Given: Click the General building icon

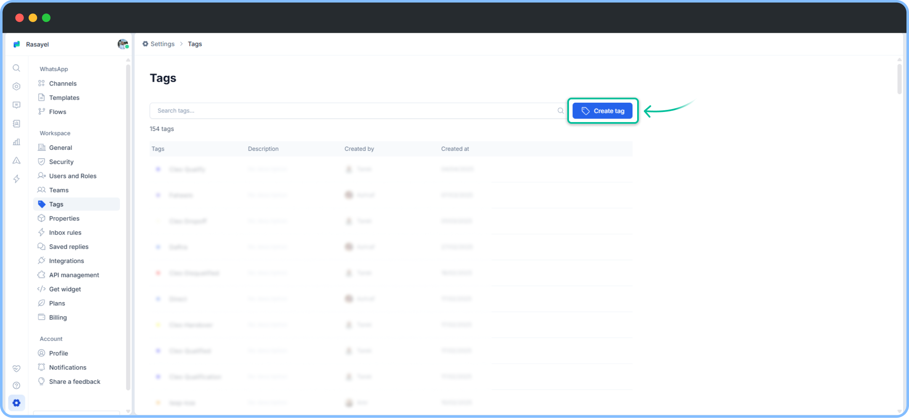Looking at the screenshot, I should (x=42, y=147).
